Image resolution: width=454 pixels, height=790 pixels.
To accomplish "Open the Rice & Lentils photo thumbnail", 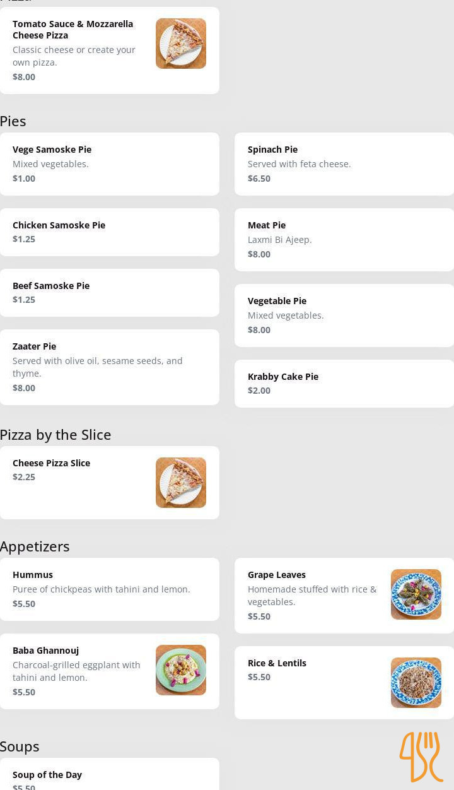I will coord(416,683).
